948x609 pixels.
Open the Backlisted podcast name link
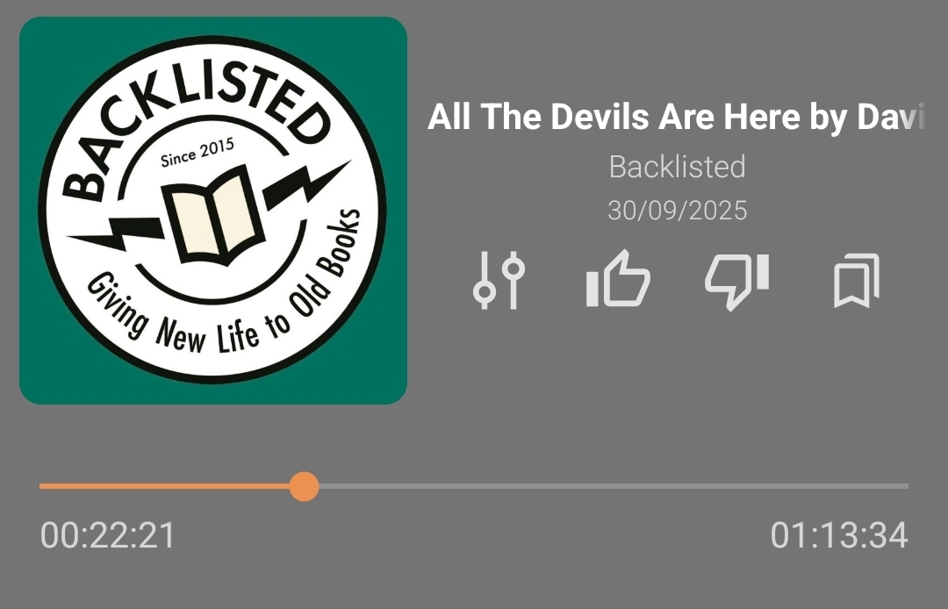pos(677,167)
